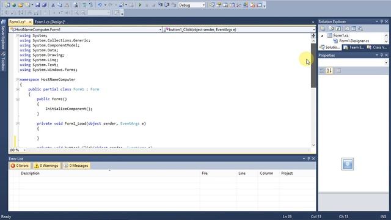Collapse the class Form1 outline

[x=18, y=89]
